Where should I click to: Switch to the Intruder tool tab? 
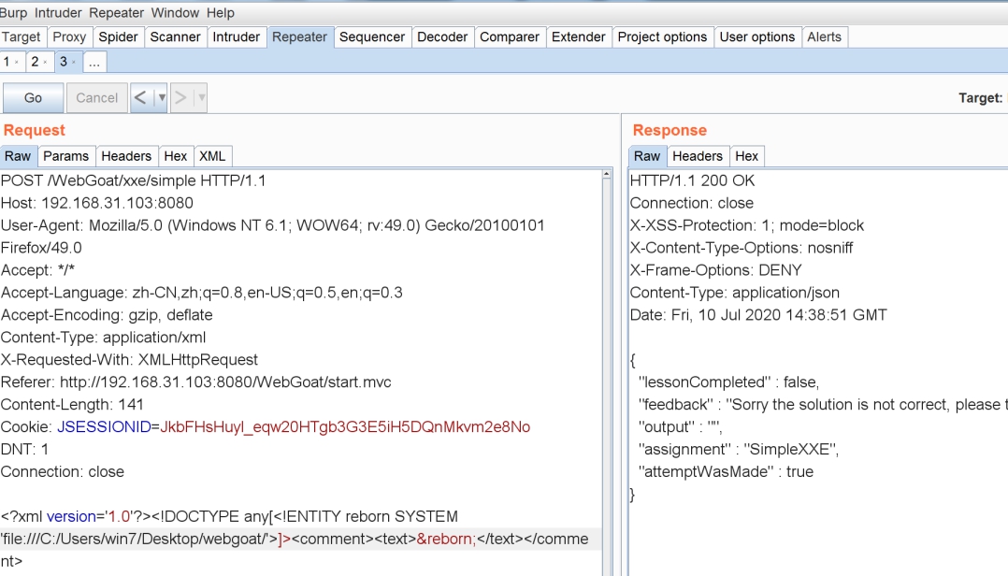coord(236,37)
